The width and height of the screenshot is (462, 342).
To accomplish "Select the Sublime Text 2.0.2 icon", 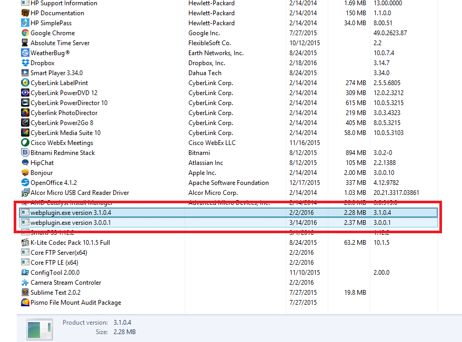I will click(25, 292).
